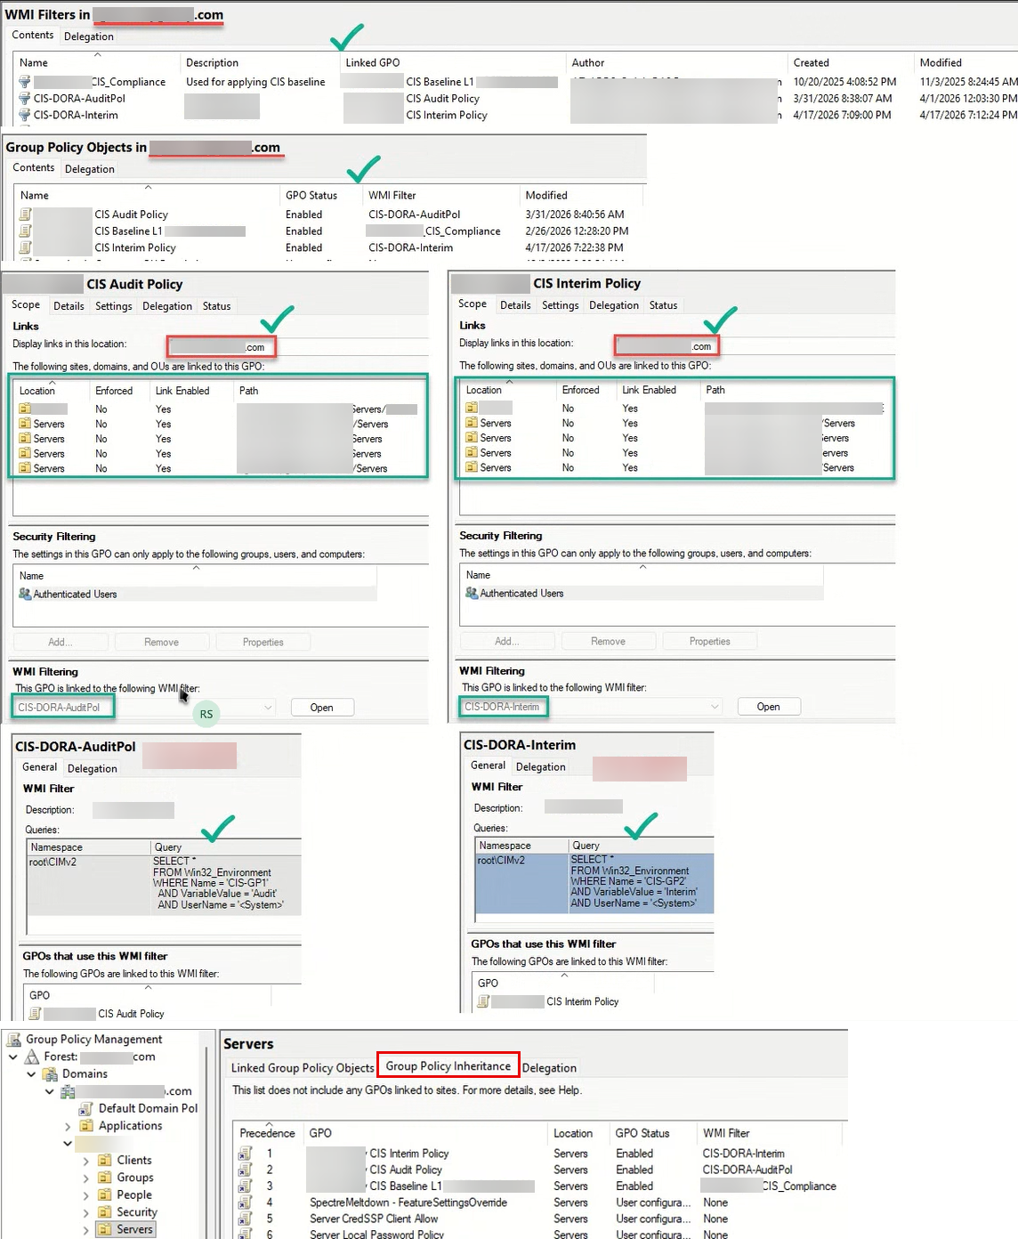Click Default Domain Pol tree item
Screen dimensions: 1018x1239
tap(148, 1108)
